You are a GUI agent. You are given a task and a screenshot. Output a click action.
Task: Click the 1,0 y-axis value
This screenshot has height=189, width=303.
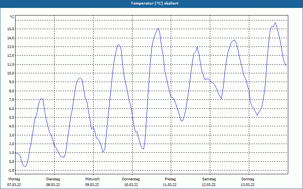tap(11, 153)
